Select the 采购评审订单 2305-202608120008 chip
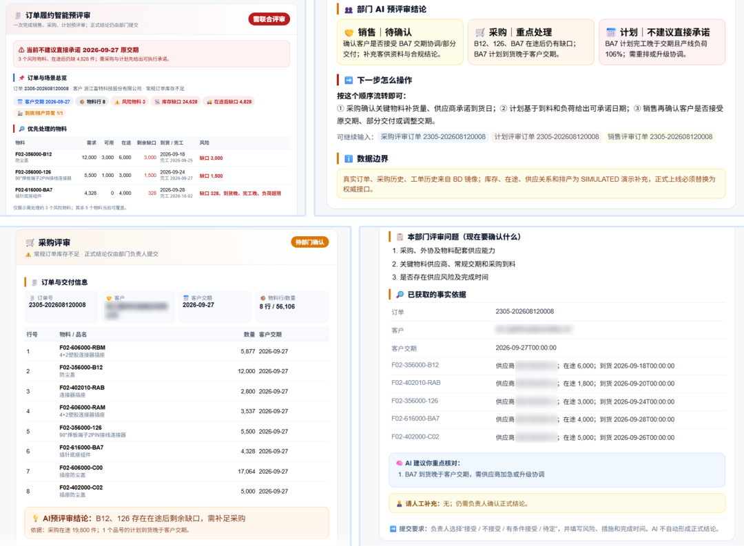The width and height of the screenshot is (744, 546). pos(433,136)
